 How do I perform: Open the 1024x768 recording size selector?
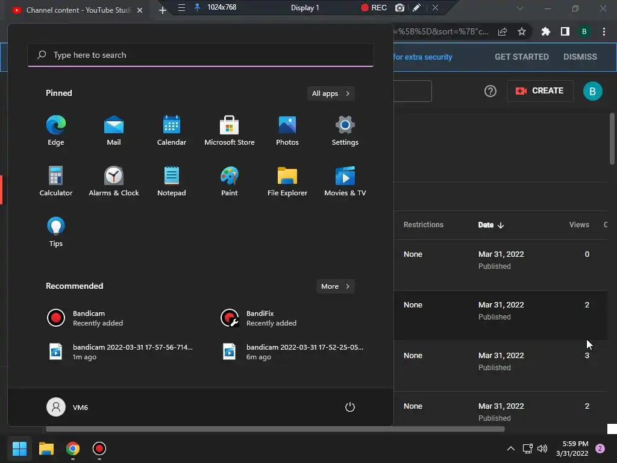coord(222,7)
